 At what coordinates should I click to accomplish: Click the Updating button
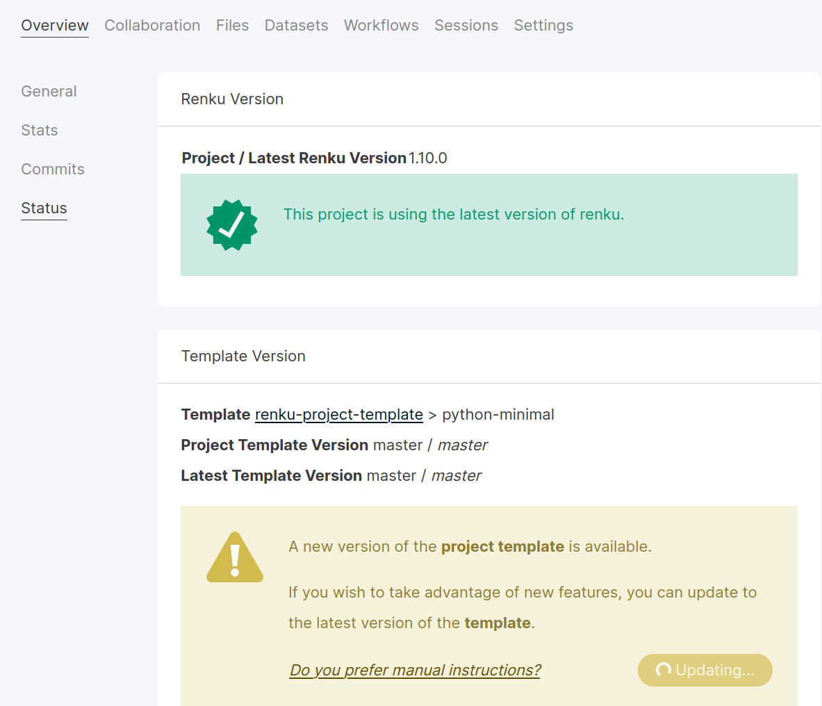(x=705, y=670)
